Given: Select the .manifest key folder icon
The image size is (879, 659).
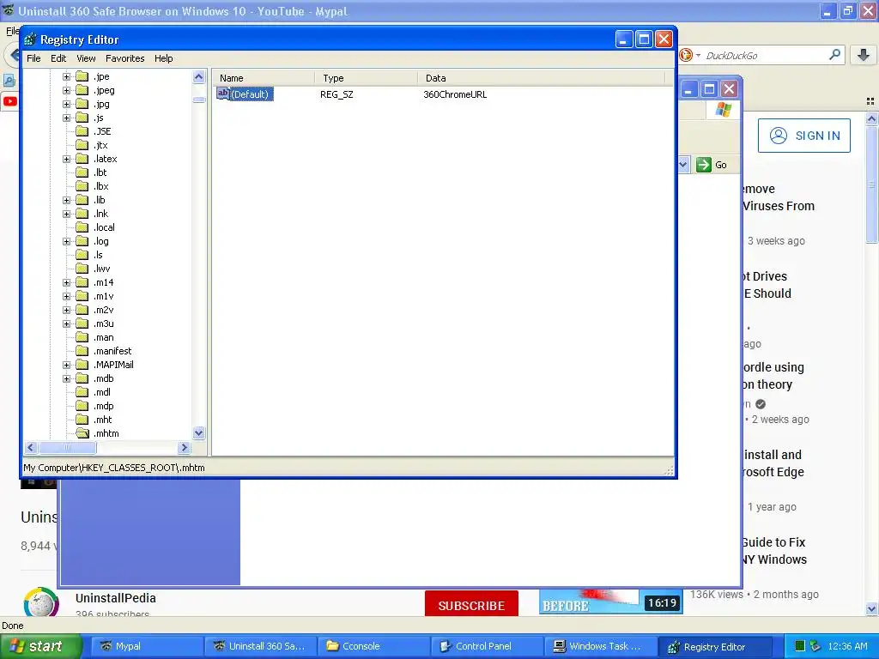Looking at the screenshot, I should [82, 351].
